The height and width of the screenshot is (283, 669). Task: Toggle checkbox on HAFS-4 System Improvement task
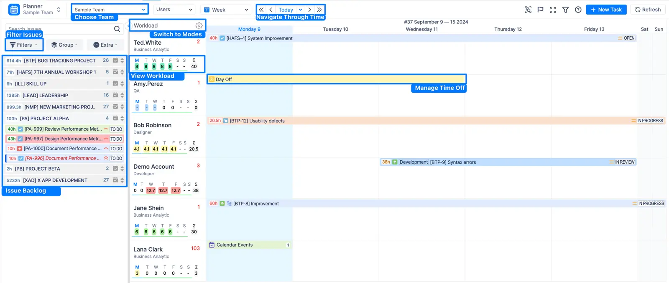(222, 38)
